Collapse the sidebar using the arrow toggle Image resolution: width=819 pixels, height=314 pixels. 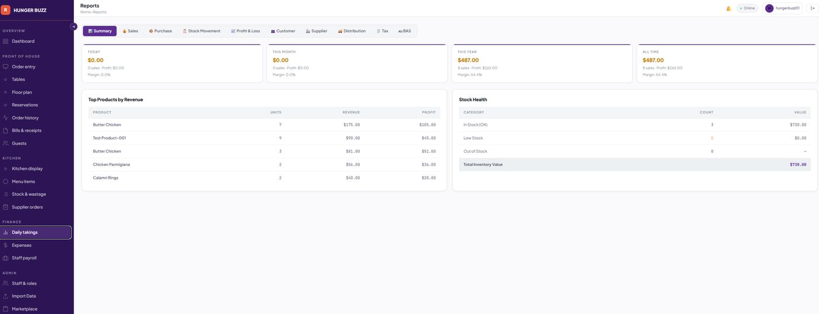(x=74, y=26)
